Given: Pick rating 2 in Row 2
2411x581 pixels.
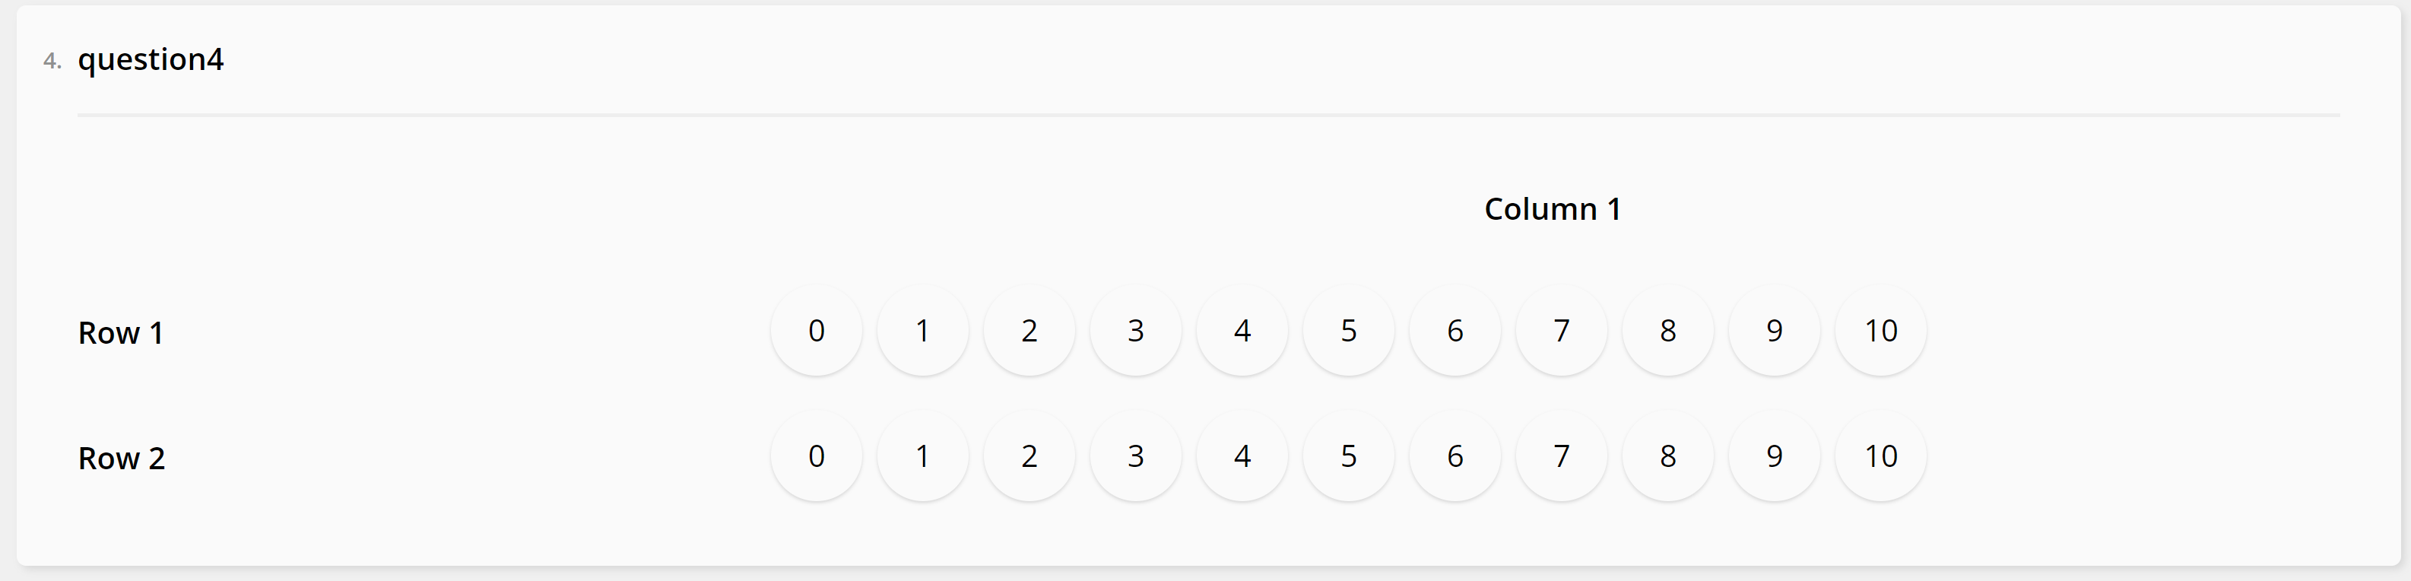Looking at the screenshot, I should point(1029,456).
